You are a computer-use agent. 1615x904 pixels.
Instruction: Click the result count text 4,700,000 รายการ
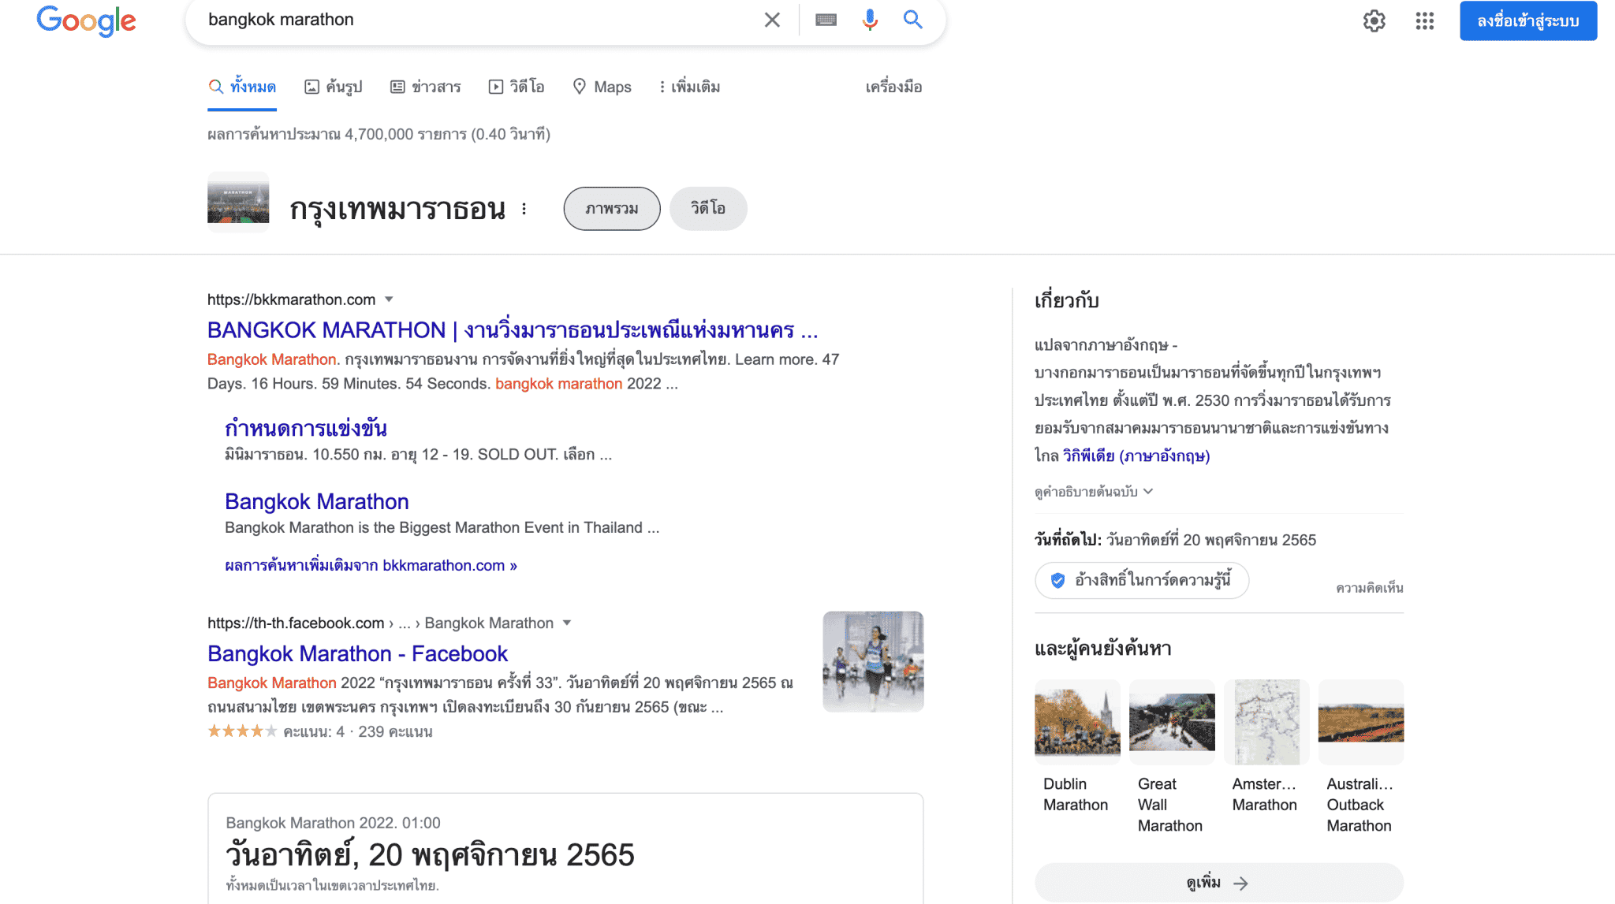tap(405, 135)
